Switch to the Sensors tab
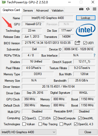The image size is (98, 136). click(x=28, y=11)
